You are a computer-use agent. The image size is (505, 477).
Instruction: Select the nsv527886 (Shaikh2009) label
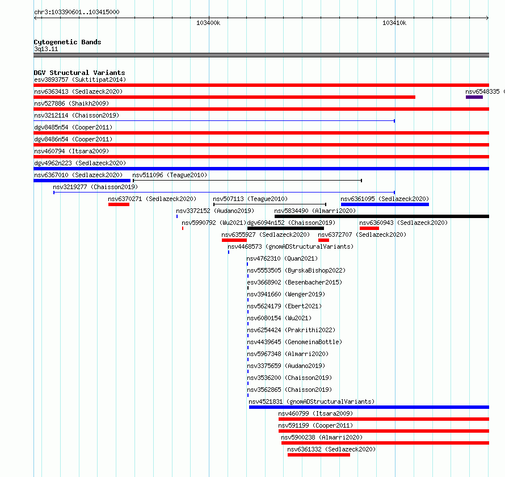pyautogui.click(x=71, y=103)
